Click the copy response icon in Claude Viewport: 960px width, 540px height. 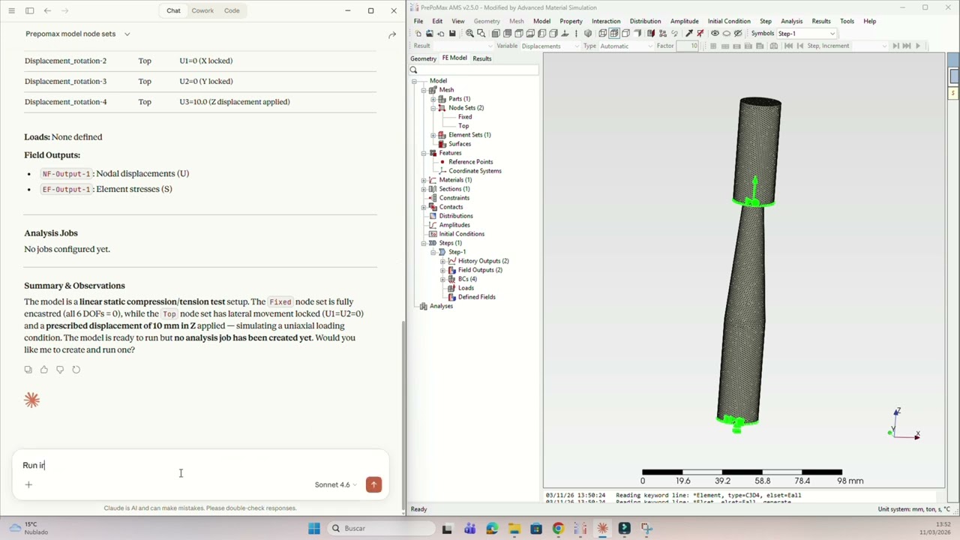28,370
